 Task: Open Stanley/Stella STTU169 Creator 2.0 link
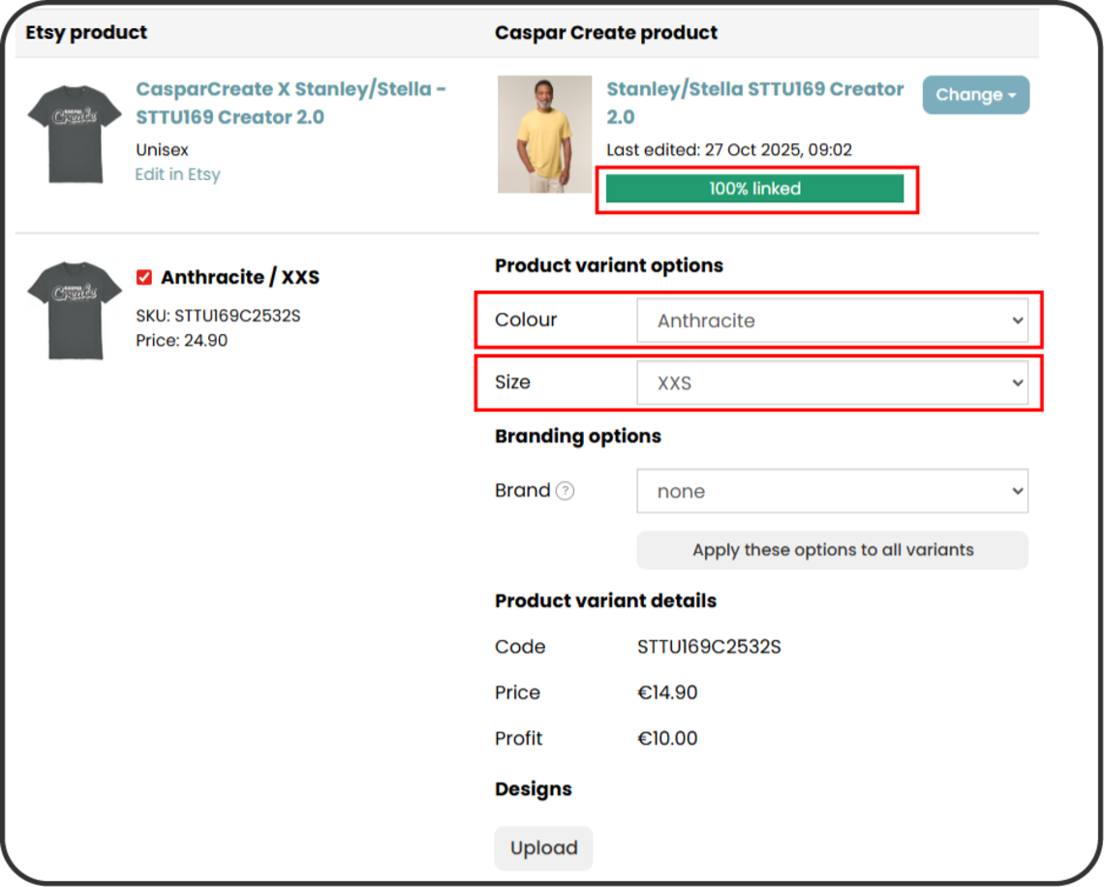(x=754, y=103)
